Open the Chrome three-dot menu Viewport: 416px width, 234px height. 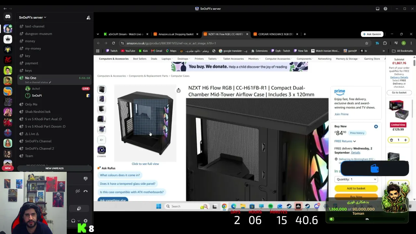[411, 43]
